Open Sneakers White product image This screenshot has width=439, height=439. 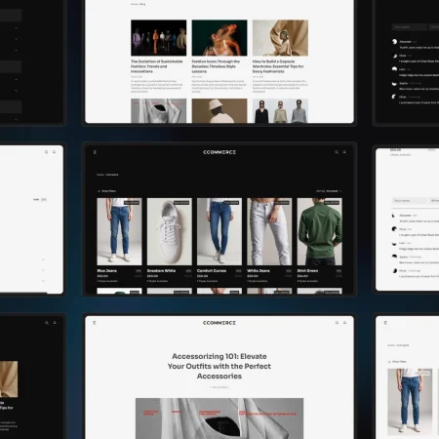tap(170, 231)
